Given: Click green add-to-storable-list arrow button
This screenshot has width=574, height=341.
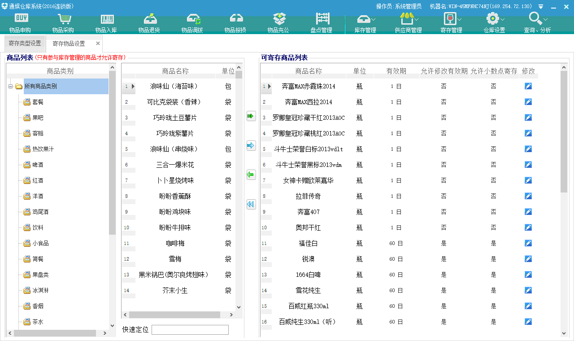Looking at the screenshot, I should click(x=251, y=116).
